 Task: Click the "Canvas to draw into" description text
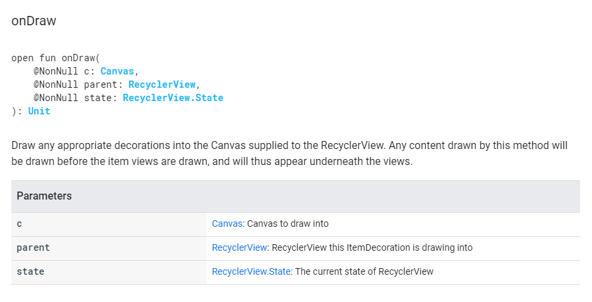point(288,224)
